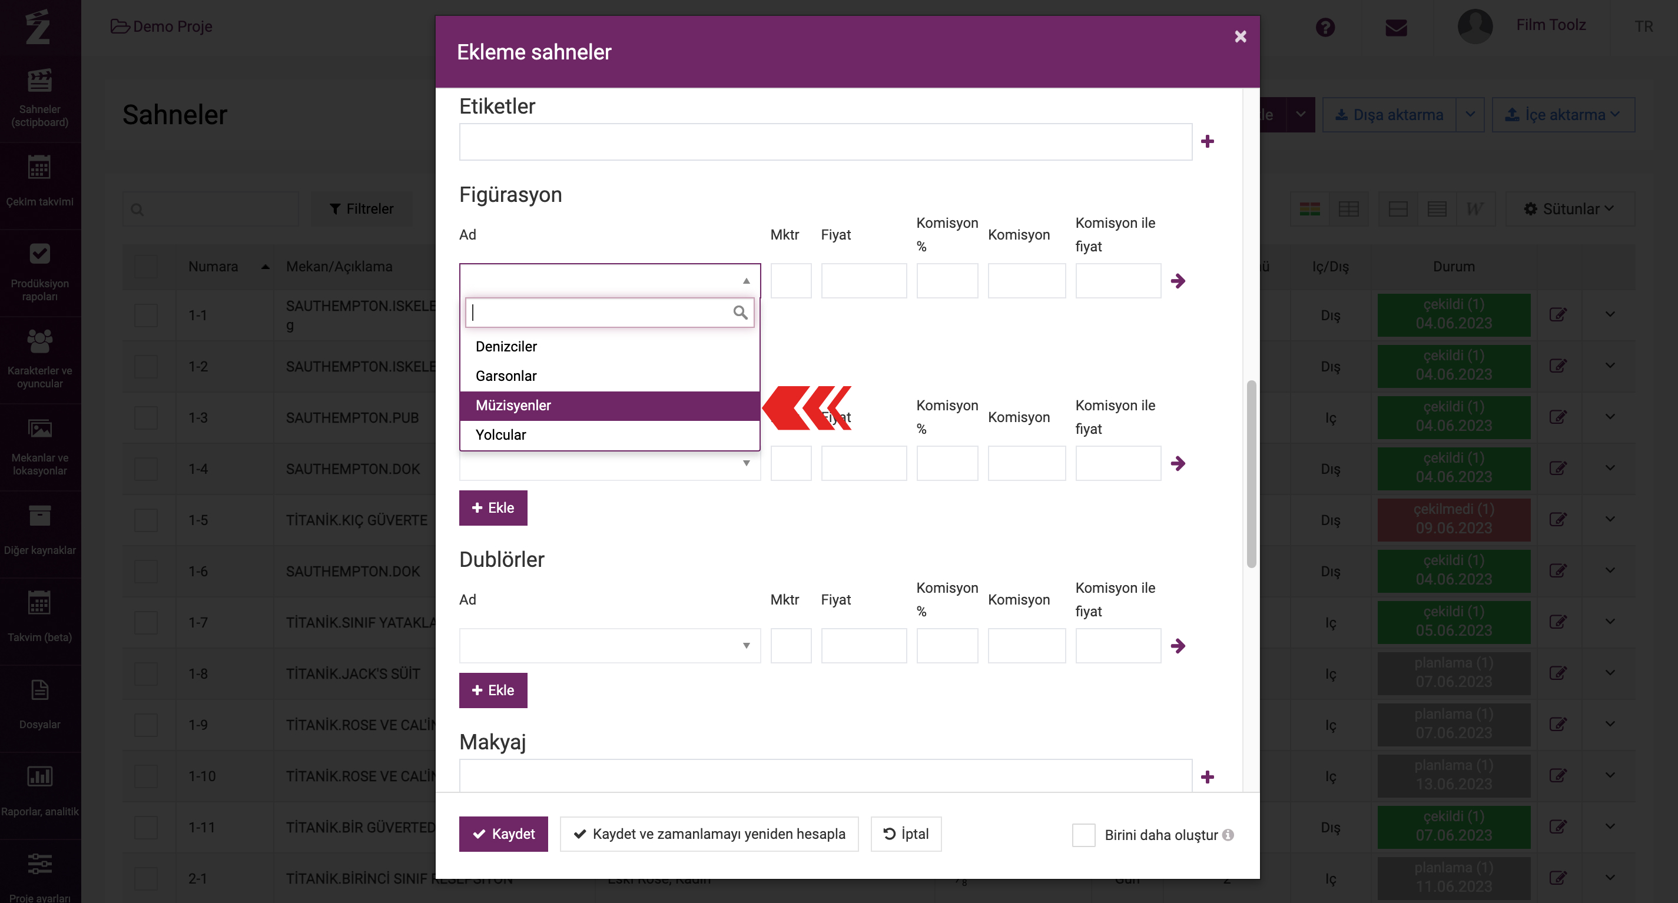
Task: Open Çekim takvimi in the sidebar
Action: pos(39,181)
